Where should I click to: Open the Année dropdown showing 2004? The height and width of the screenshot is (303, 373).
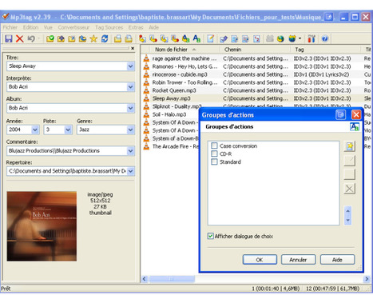coord(35,130)
